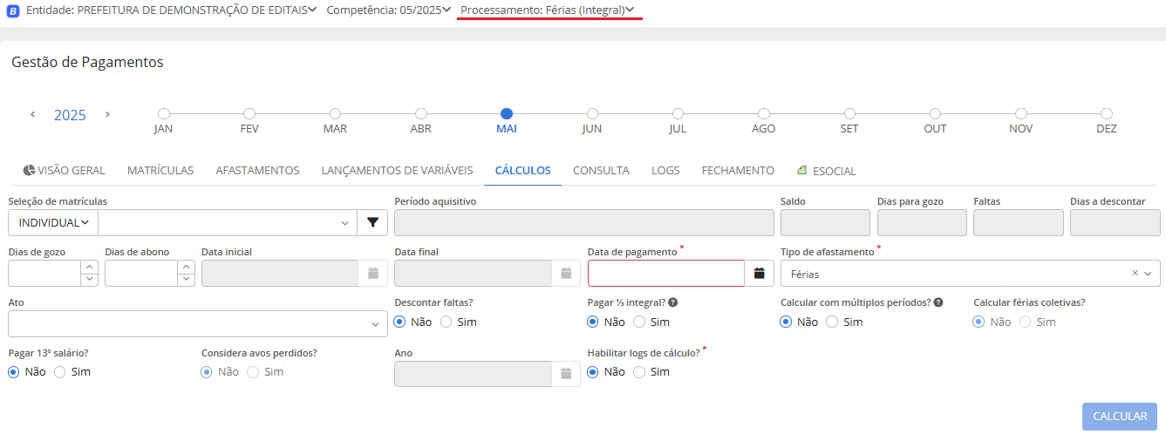Increase Dias de gozo with up stepper
Image resolution: width=1166 pixels, height=434 pixels.
click(89, 268)
